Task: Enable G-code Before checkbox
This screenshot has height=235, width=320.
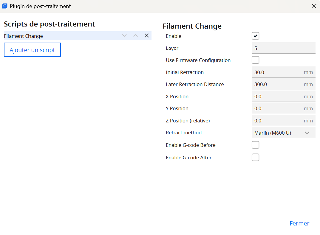Action: [x=255, y=145]
